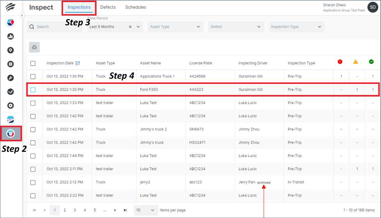Expand the Defect filter dropdown
Viewport: 381px width, 218px height.
(x=236, y=27)
